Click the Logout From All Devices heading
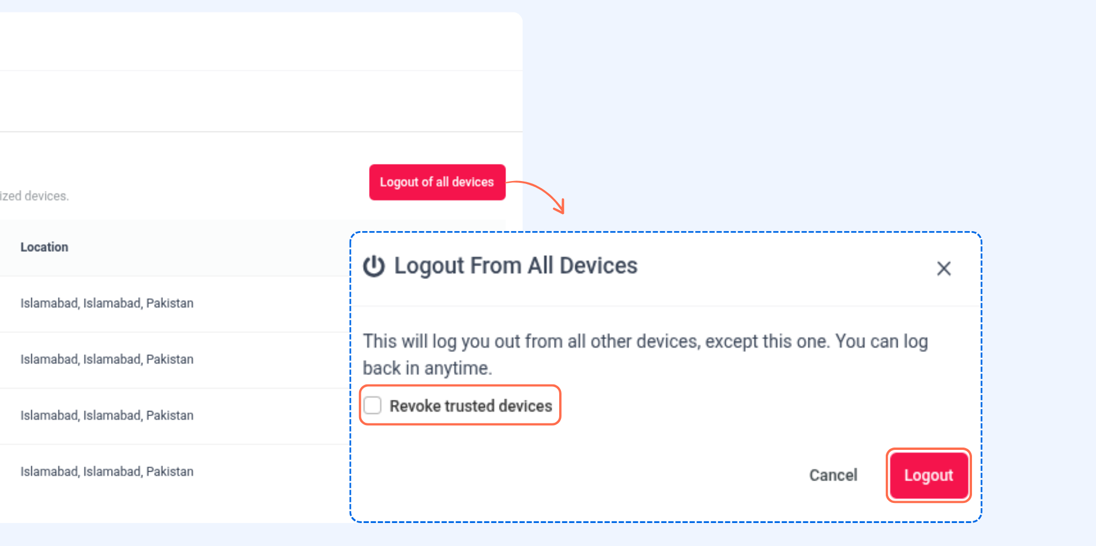Image resolution: width=1096 pixels, height=546 pixels. coord(516,266)
